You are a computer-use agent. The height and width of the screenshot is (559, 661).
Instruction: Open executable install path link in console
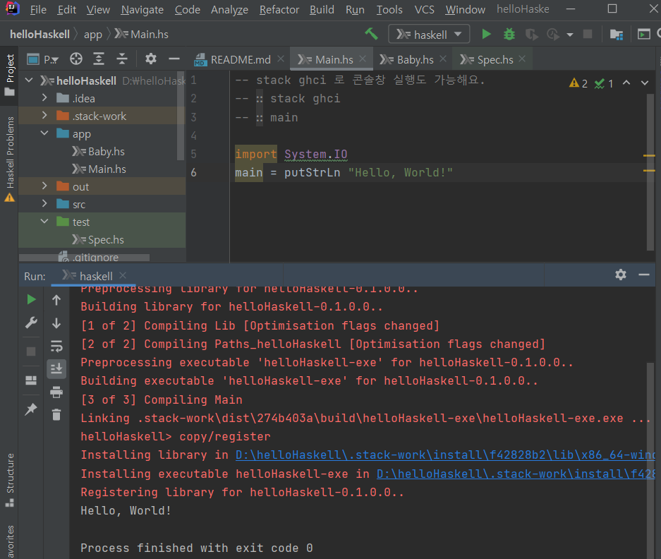point(516,474)
